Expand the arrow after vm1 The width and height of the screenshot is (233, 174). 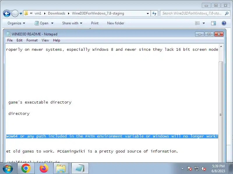coord(45,13)
